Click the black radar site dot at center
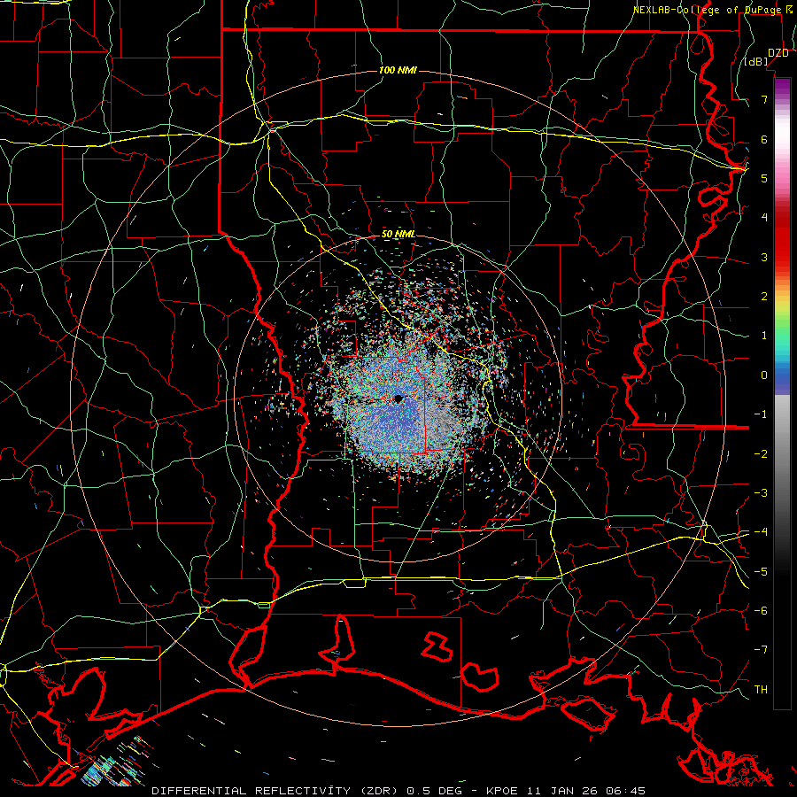This screenshot has width=797, height=797. 398,399
